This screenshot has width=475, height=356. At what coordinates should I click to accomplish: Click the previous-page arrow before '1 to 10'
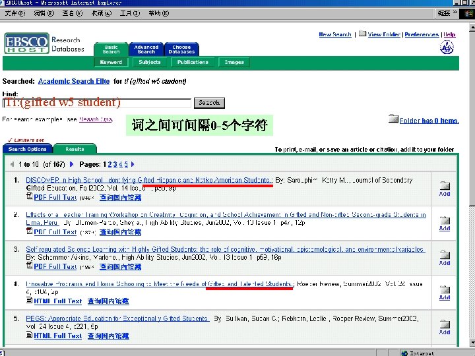[12, 164]
